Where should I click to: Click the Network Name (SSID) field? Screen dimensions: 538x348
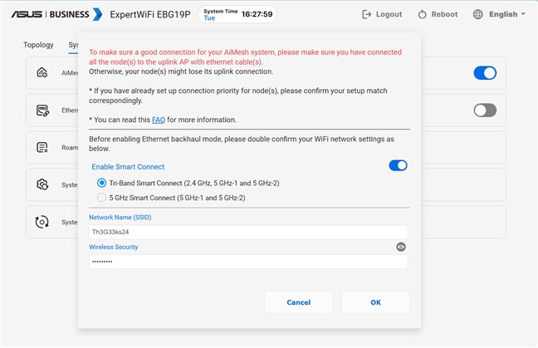pos(248,233)
